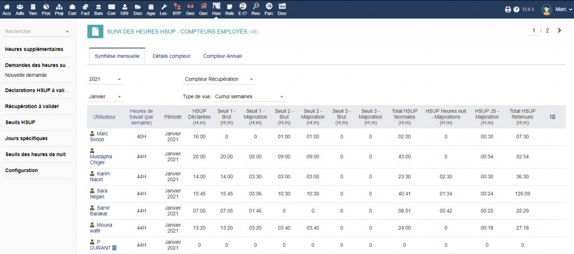Click the printer icon in header
The image size is (574, 254).
(508, 10)
